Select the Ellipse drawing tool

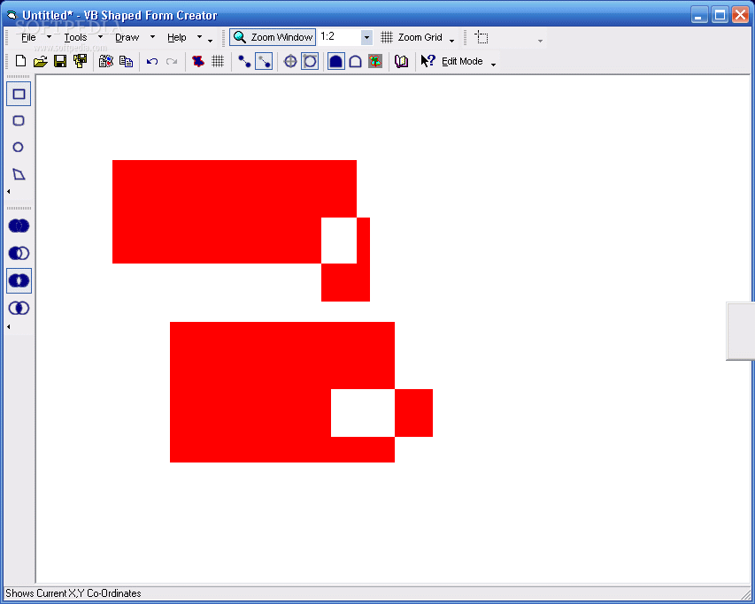(19, 147)
